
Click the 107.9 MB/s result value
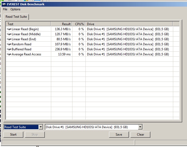(63, 44)
